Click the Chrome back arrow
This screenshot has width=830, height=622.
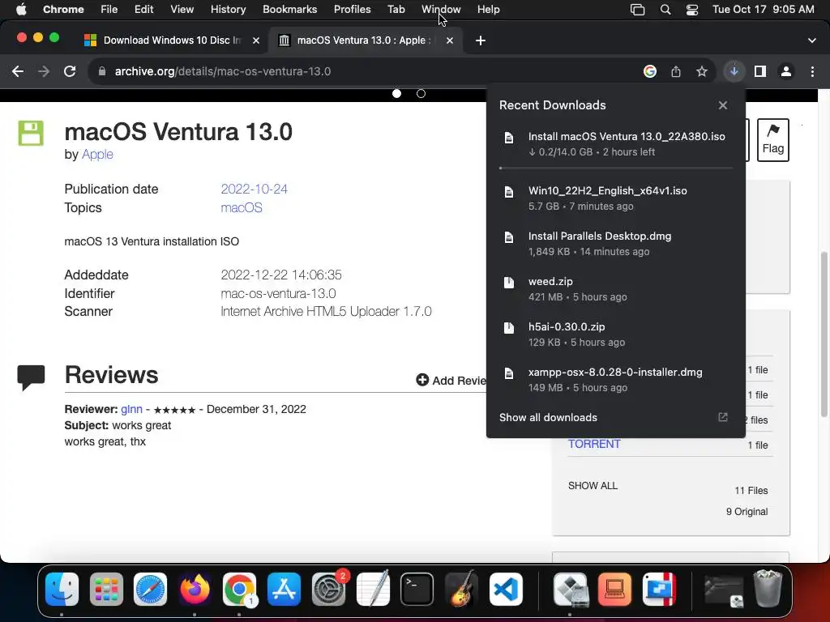click(x=18, y=71)
